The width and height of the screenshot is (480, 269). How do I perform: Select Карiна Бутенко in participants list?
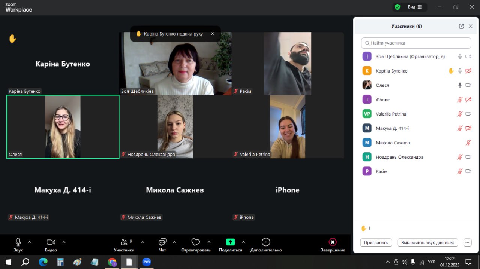click(391, 71)
